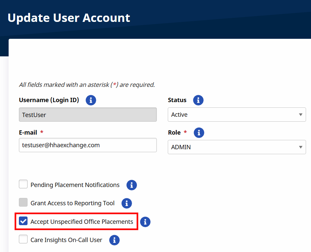Open info icon for Grant Access to Reporting Tool
311x252 pixels.
point(127,203)
